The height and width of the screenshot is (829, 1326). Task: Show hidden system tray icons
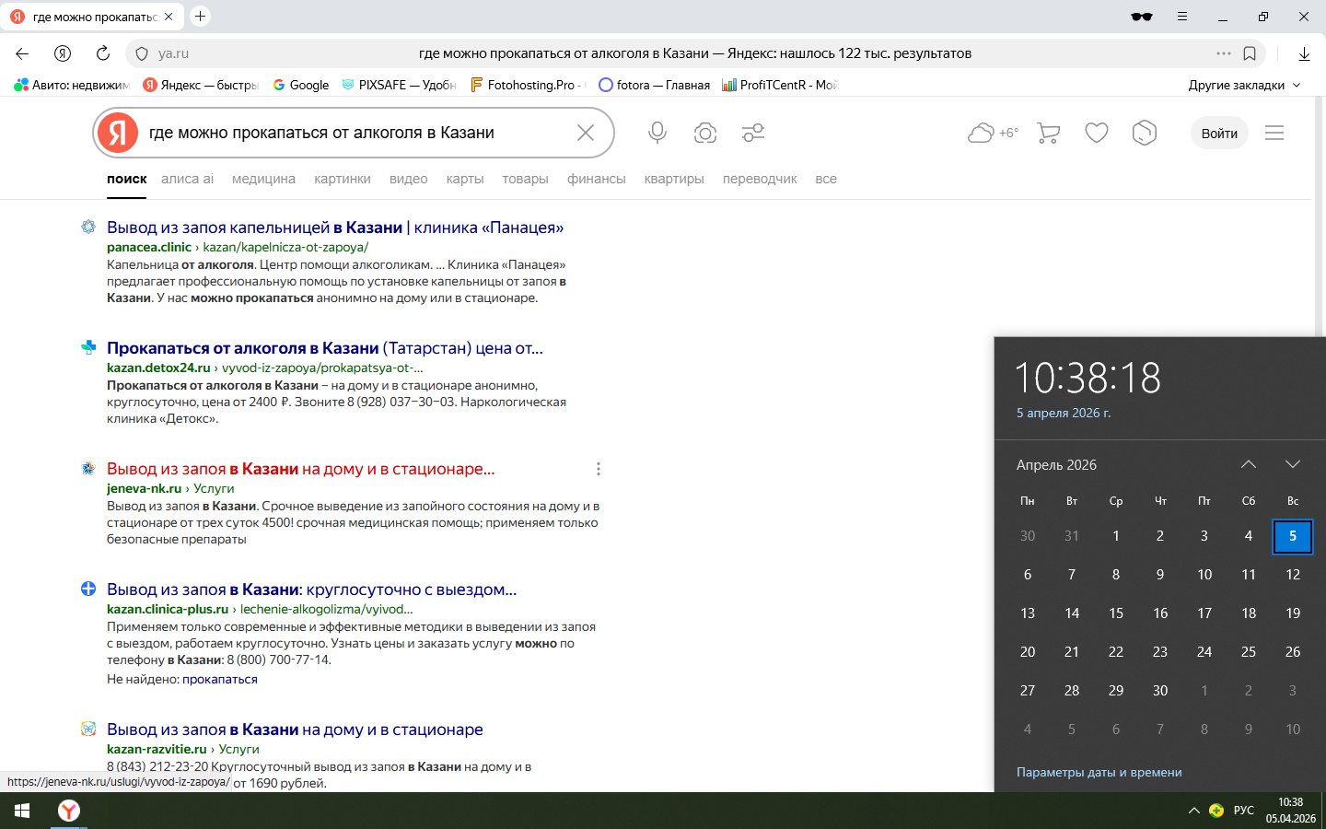[1193, 811]
